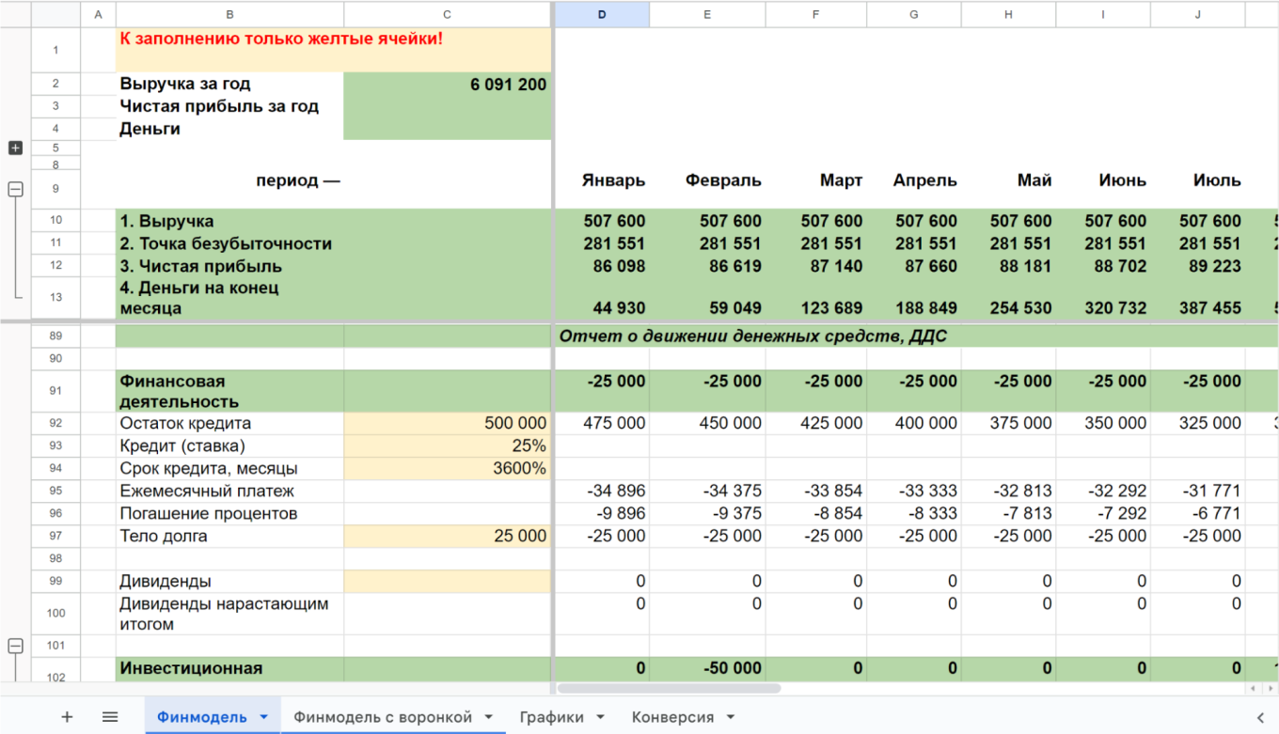Image resolution: width=1279 pixels, height=734 pixels.
Task: Select the empty yellow Дивиденды cell
Action: click(447, 582)
